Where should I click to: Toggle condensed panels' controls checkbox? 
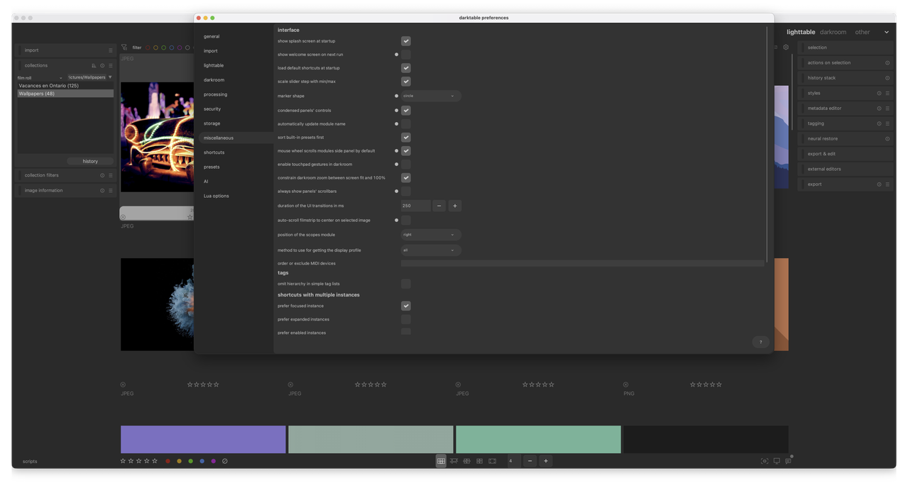click(406, 111)
